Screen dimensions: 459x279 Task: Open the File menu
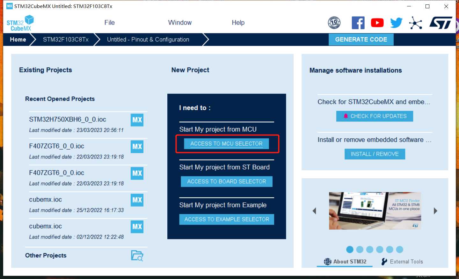pyautogui.click(x=109, y=23)
